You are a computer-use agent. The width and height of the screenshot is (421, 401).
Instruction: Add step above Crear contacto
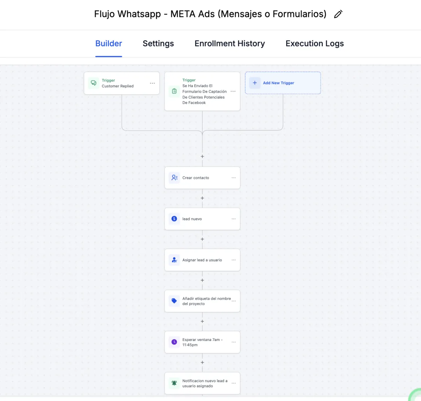(202, 156)
